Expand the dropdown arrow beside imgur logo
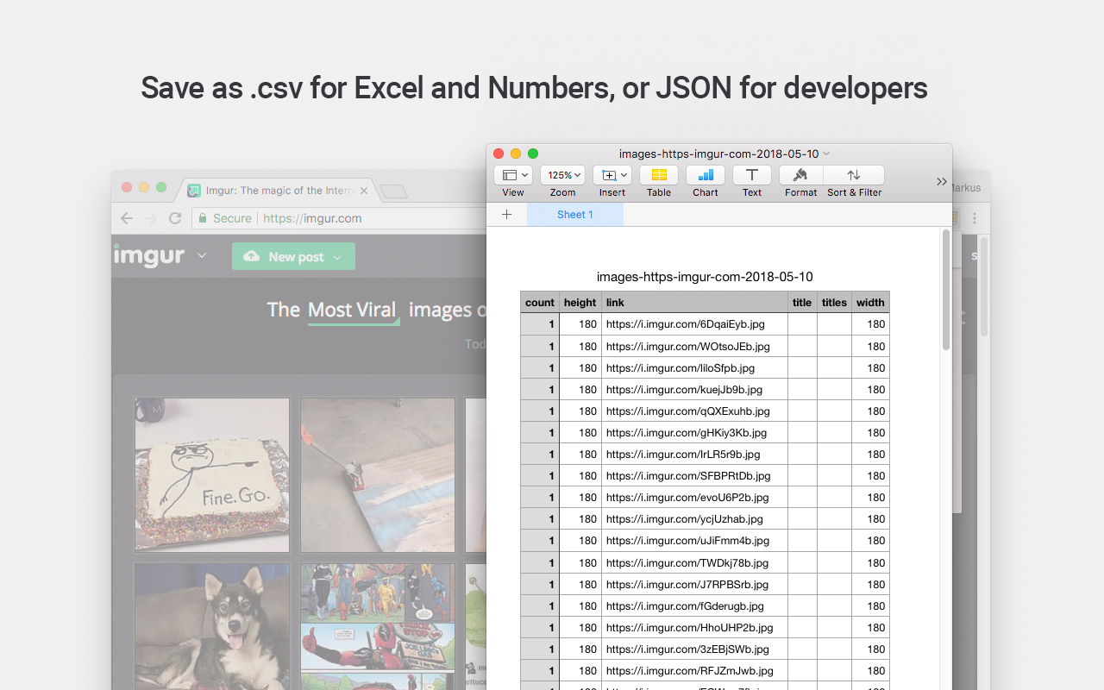The height and width of the screenshot is (690, 1104). coord(202,256)
